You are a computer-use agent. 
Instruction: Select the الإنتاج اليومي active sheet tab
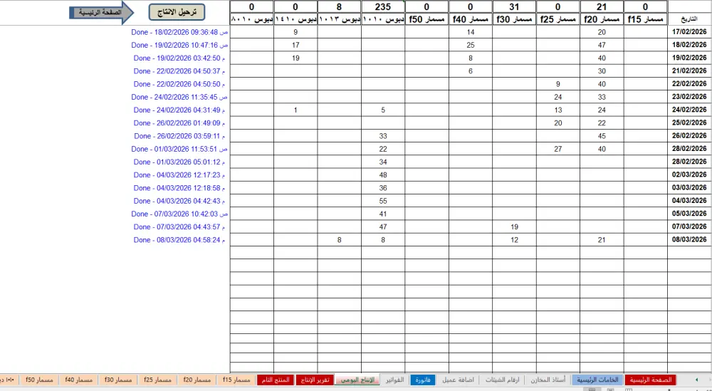pos(357,380)
